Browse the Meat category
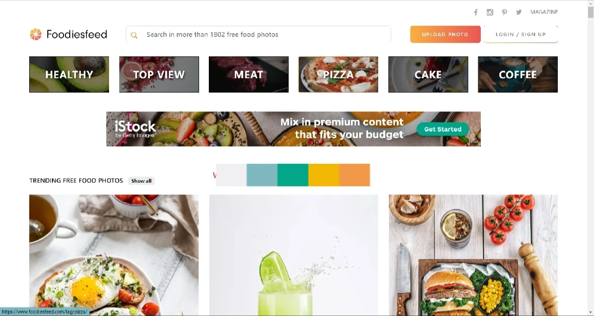594x316 pixels. [249, 74]
